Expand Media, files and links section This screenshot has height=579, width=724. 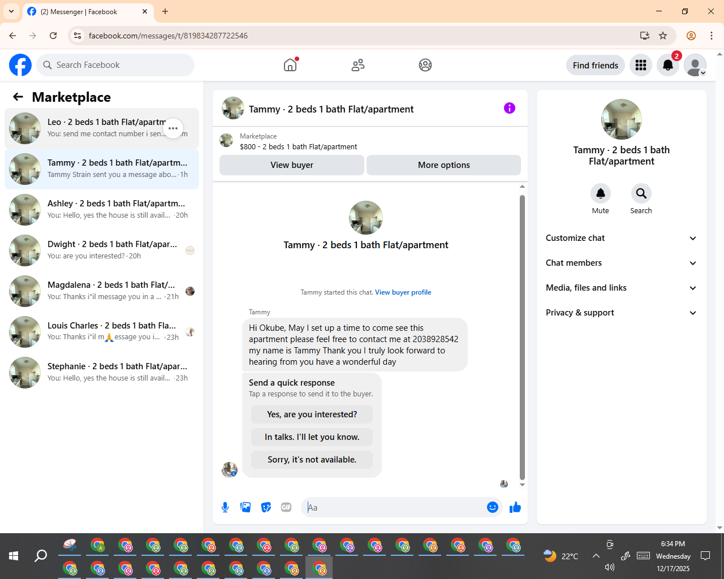[621, 288]
